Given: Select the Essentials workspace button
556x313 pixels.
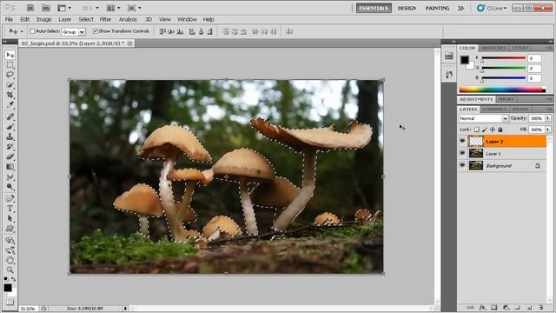Looking at the screenshot, I should (x=374, y=8).
